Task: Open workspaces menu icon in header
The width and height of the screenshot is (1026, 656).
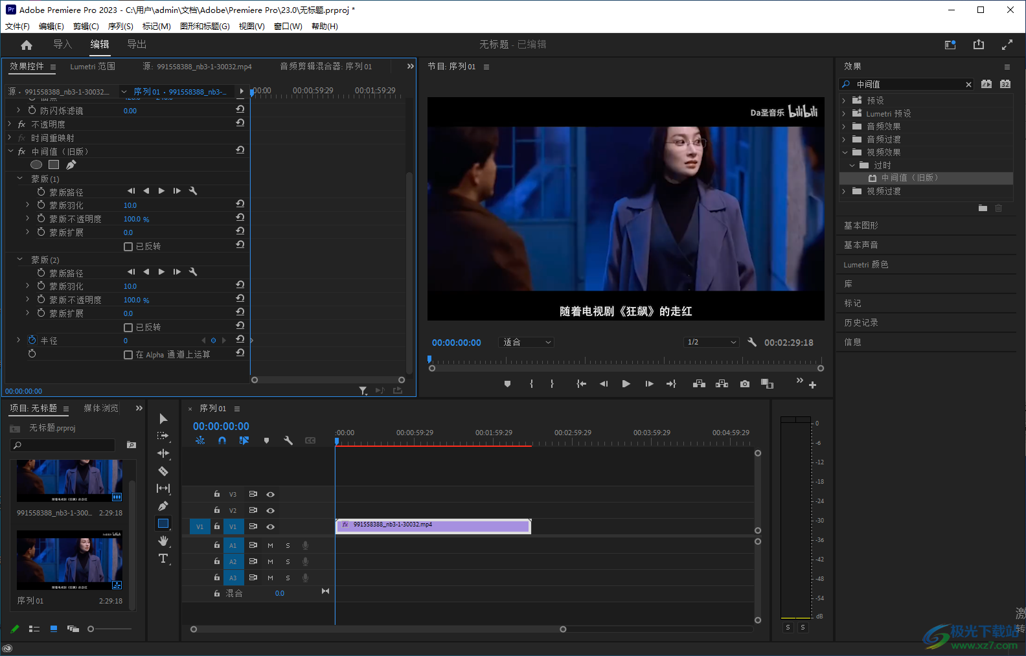Action: coord(950,45)
